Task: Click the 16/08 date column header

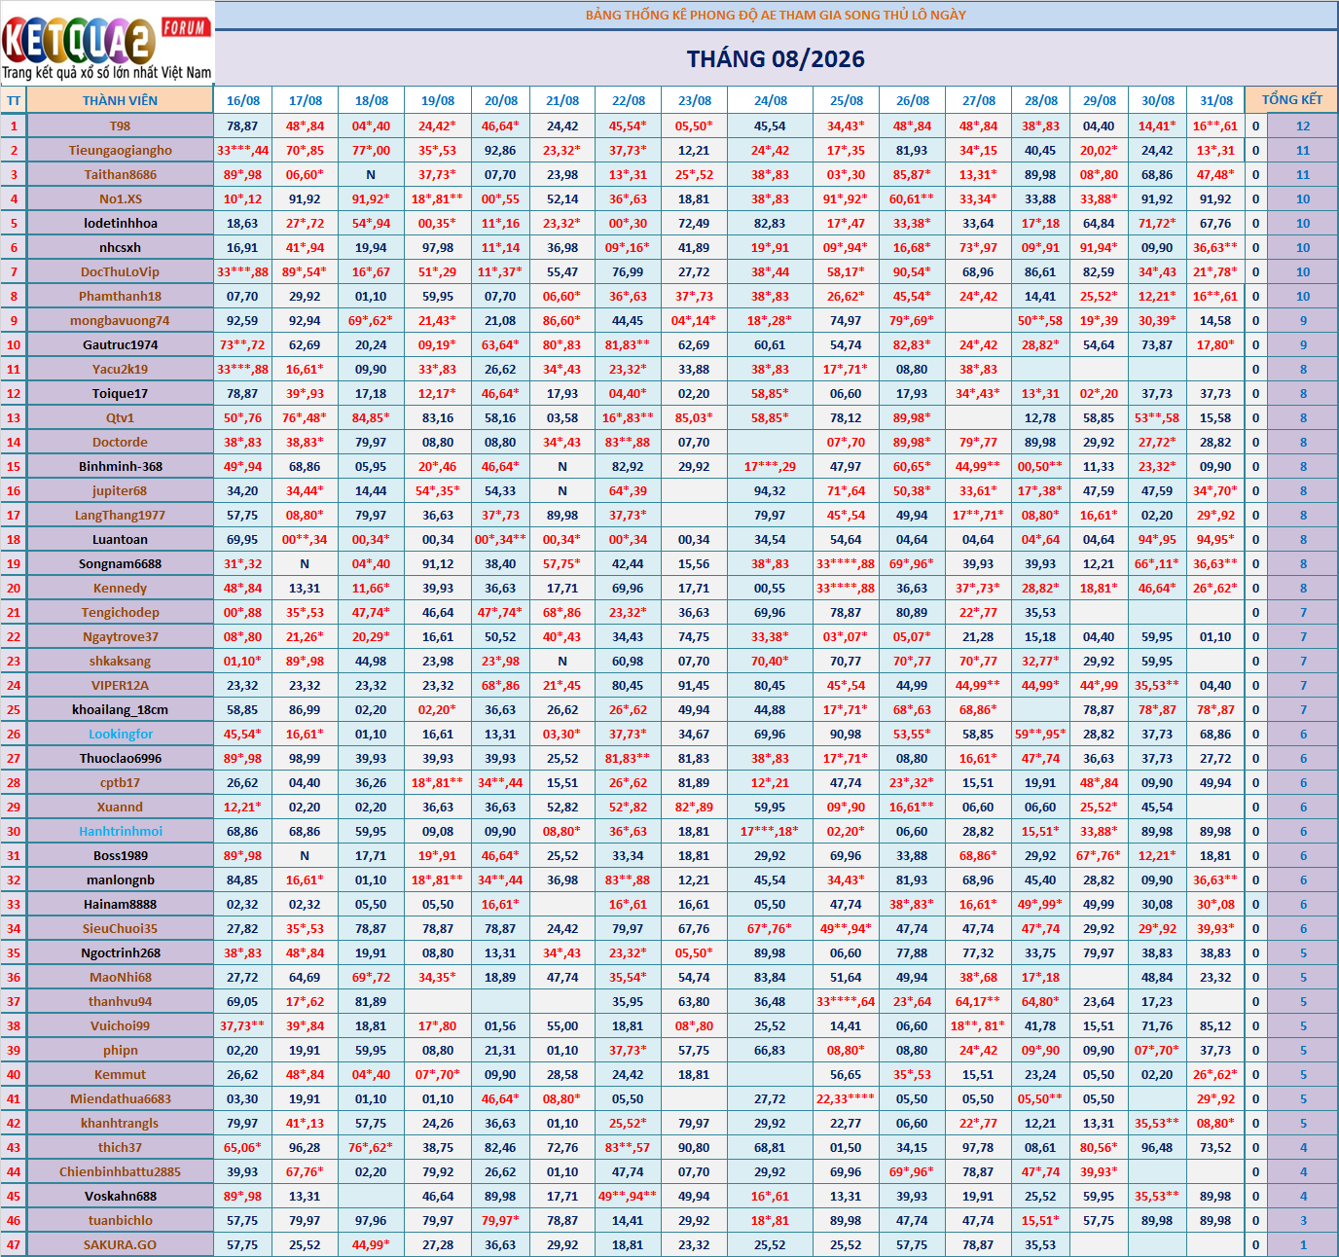Action: [x=243, y=100]
